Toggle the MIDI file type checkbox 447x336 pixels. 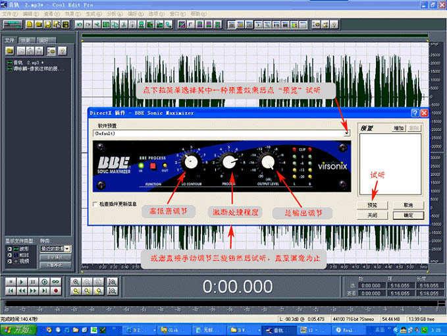(x=9, y=255)
